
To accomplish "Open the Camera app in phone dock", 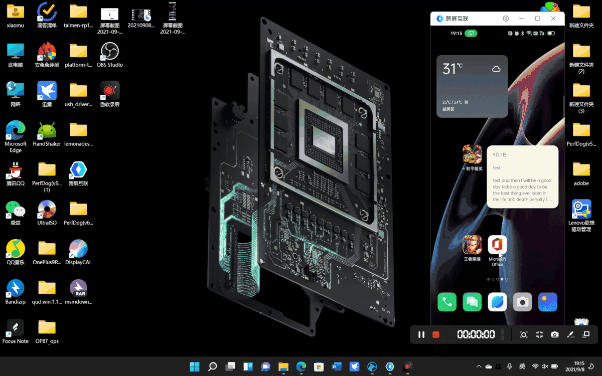I will point(523,302).
